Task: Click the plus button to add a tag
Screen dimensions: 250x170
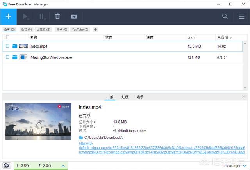Action: coord(95,30)
